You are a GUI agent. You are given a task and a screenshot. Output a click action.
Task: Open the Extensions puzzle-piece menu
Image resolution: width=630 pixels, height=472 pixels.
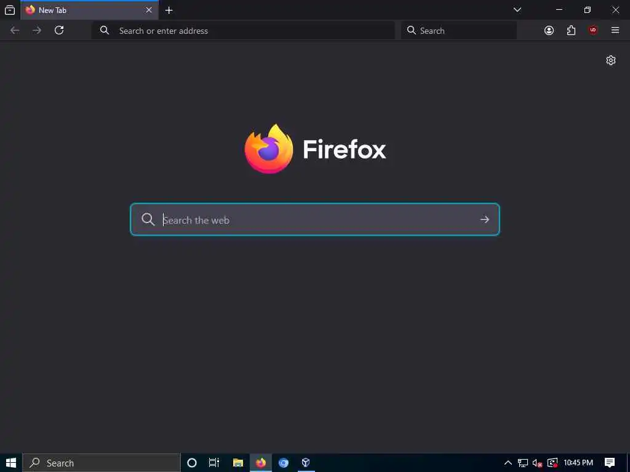point(571,31)
